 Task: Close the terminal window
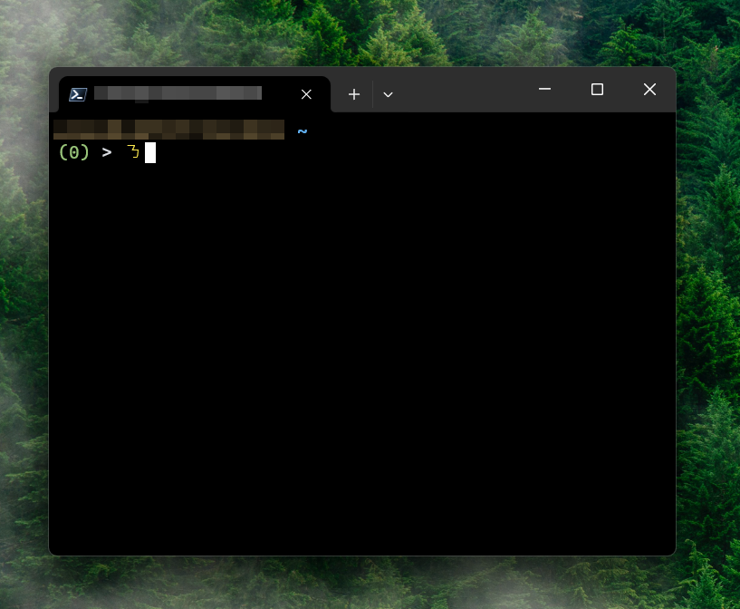point(649,89)
